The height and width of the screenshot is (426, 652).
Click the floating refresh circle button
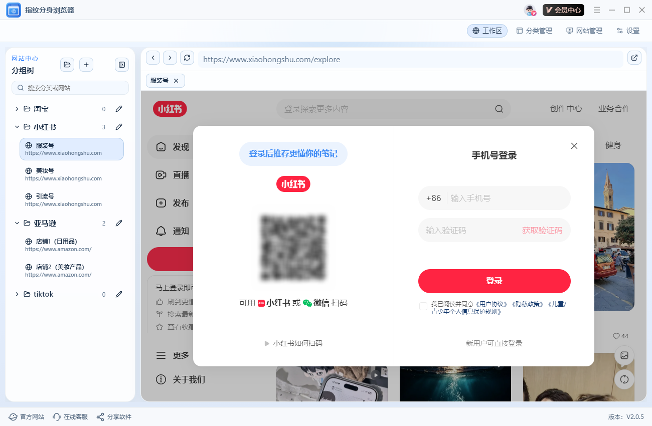pyautogui.click(x=624, y=379)
